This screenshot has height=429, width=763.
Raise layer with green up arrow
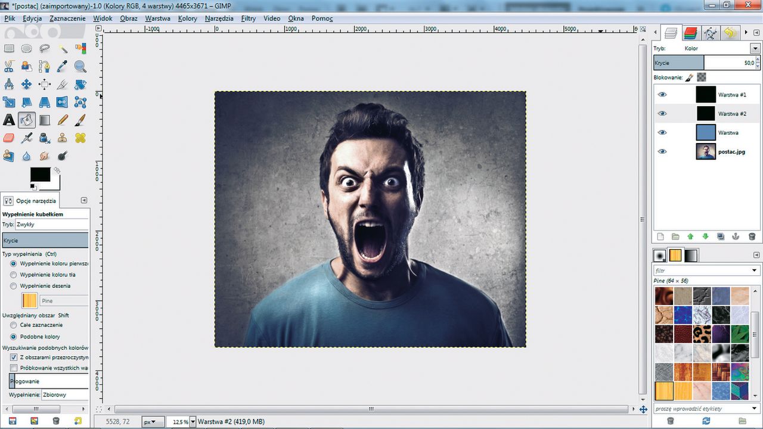pos(690,237)
